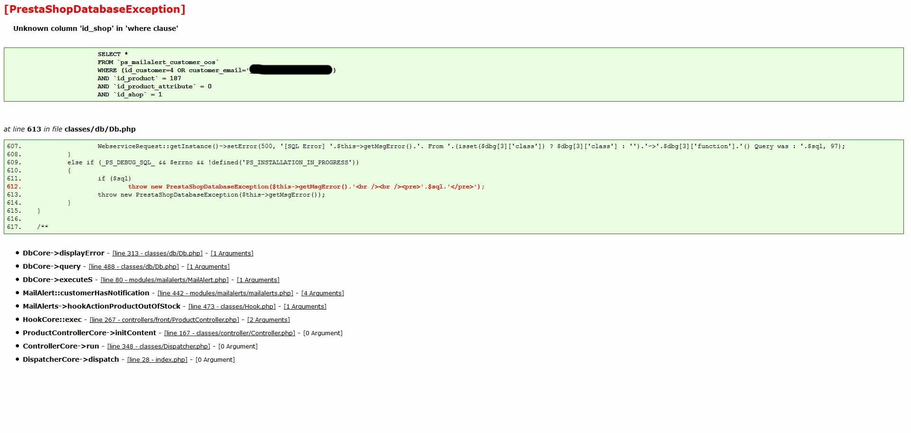Click '[0 Argument]' beside ControllerCore->run
The height and width of the screenshot is (433, 911).
point(238,347)
